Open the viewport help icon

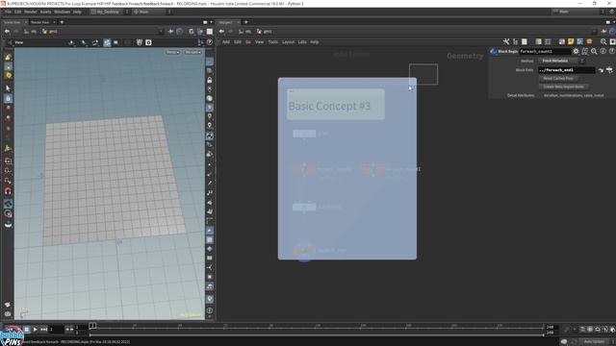point(210,42)
